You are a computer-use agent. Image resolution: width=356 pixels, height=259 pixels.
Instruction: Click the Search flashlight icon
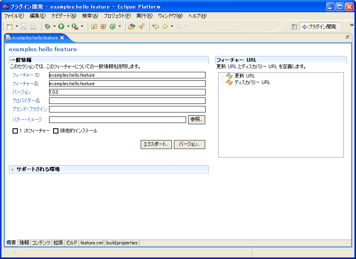(141, 26)
